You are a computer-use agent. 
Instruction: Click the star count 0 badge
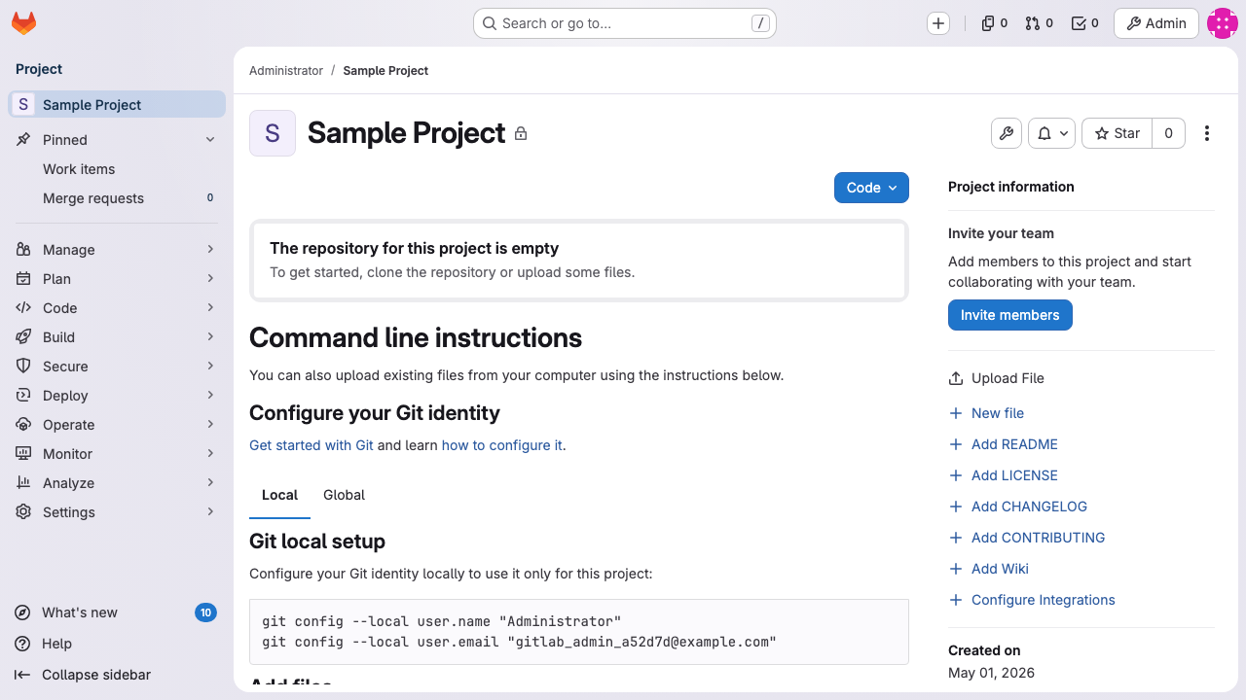coord(1169,133)
